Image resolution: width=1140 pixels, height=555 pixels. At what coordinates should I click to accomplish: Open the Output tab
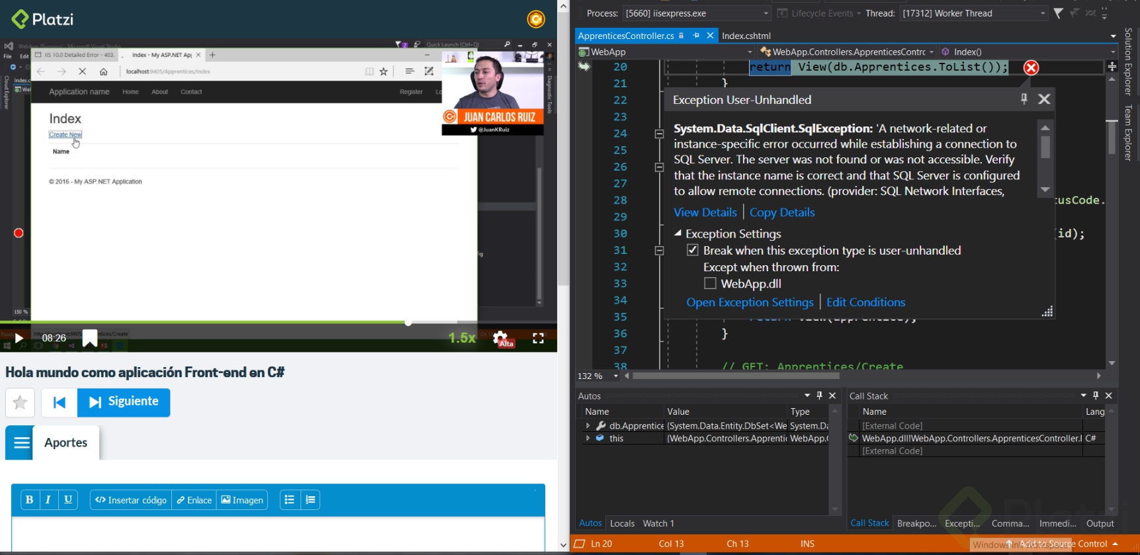[1100, 523]
